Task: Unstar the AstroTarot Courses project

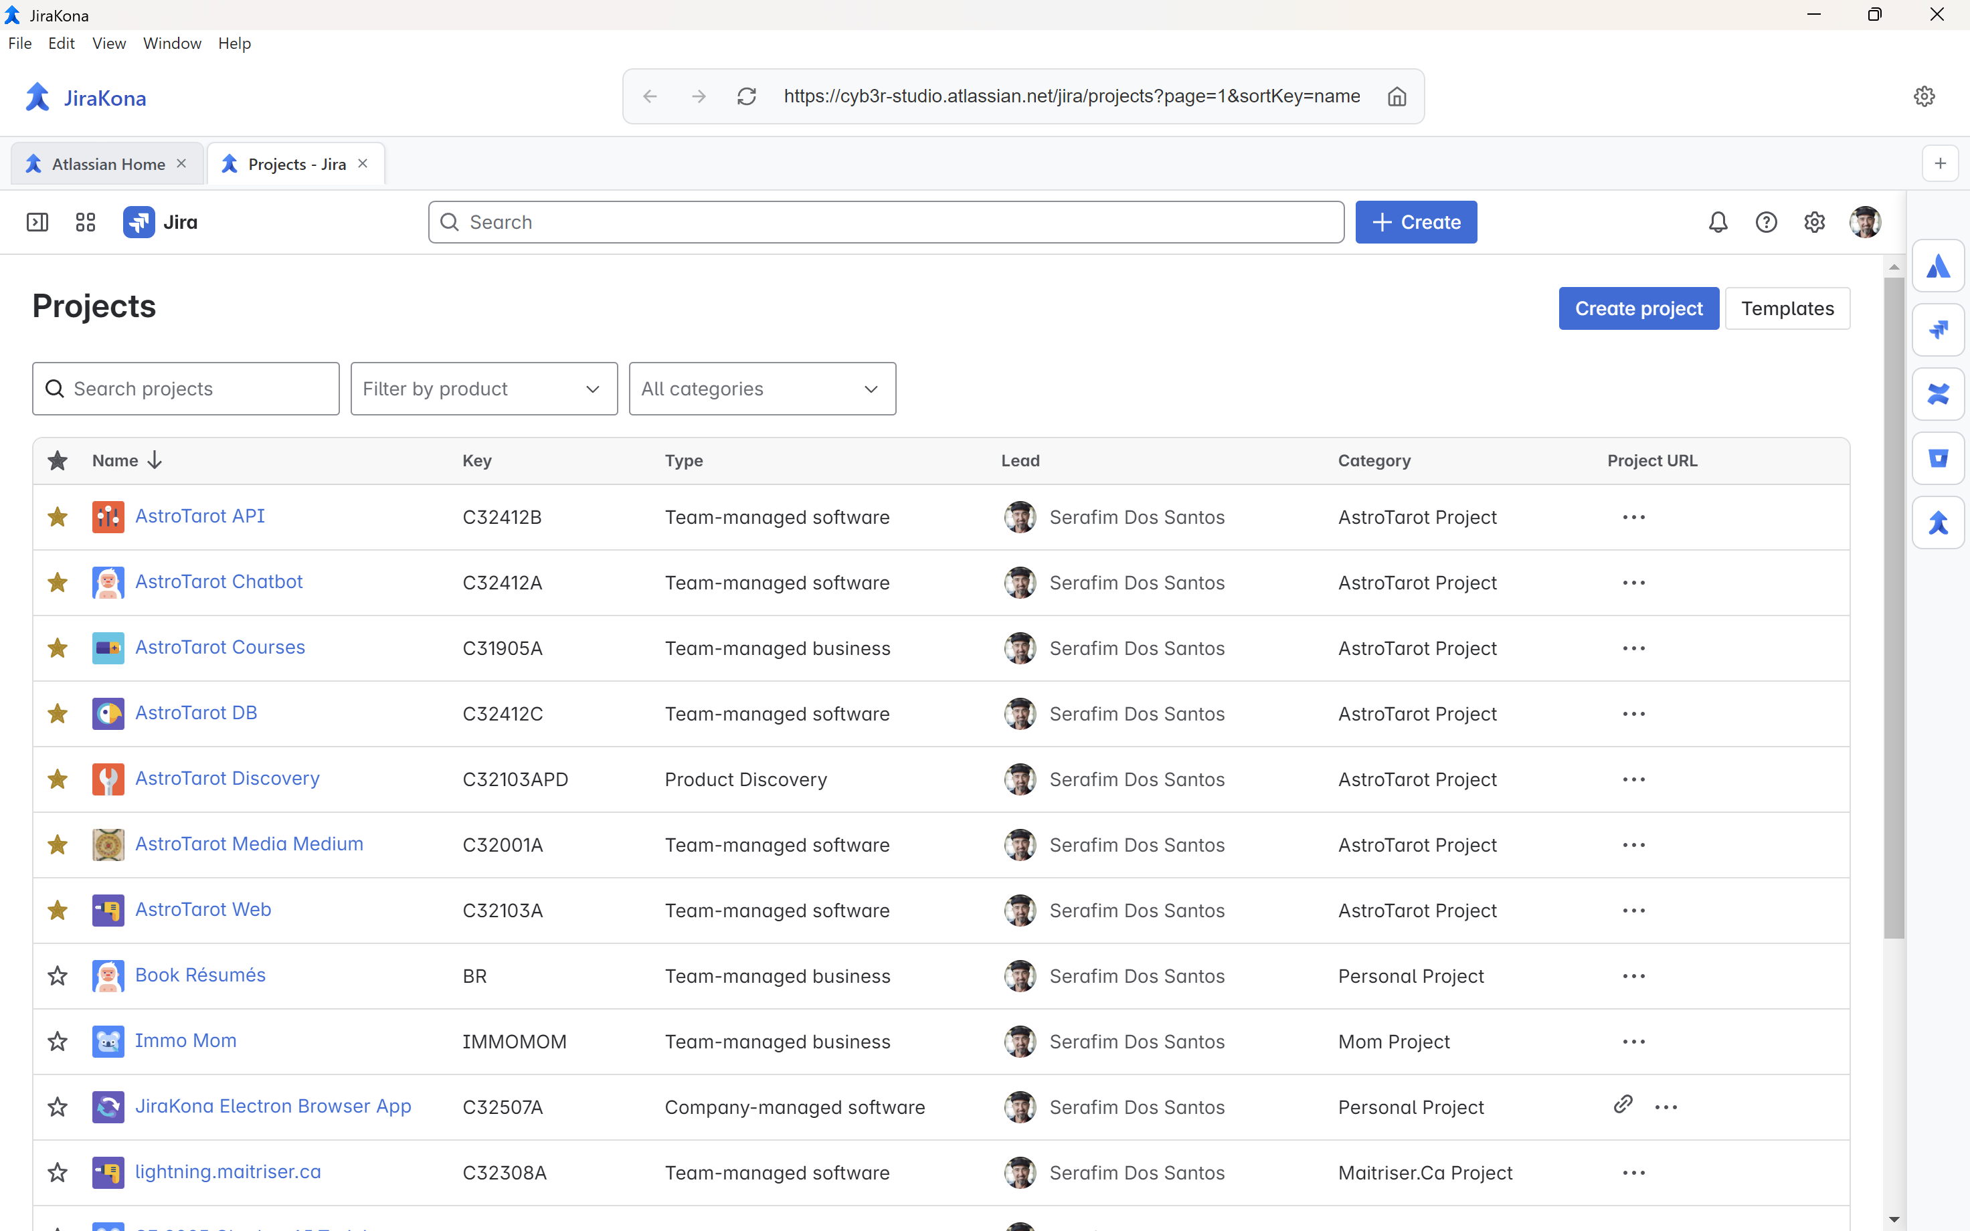Action: pyautogui.click(x=57, y=648)
